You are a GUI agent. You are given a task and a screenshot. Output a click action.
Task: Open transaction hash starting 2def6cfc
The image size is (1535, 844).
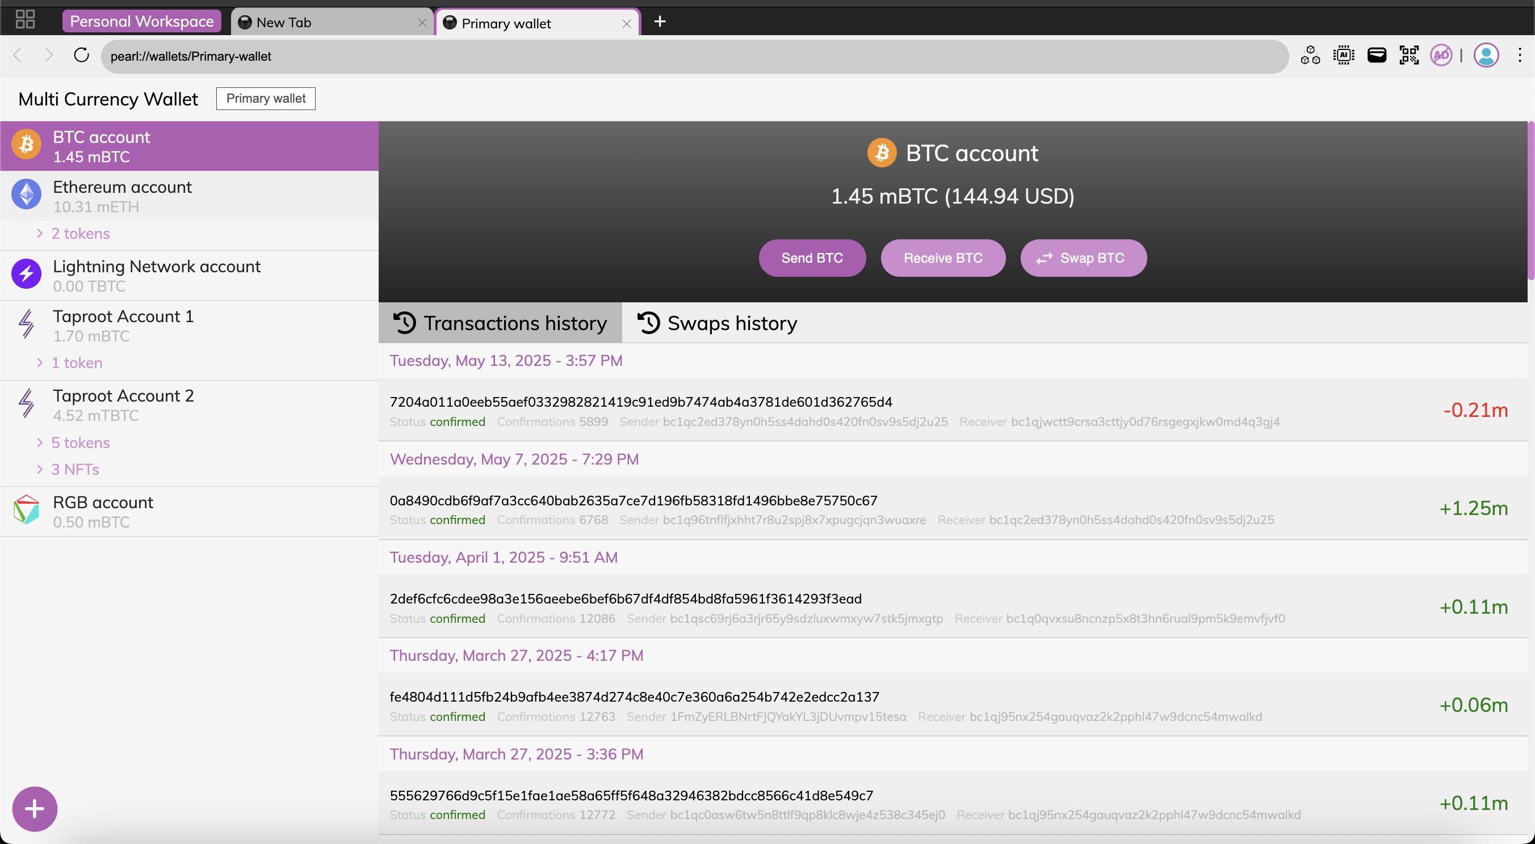coord(626,600)
